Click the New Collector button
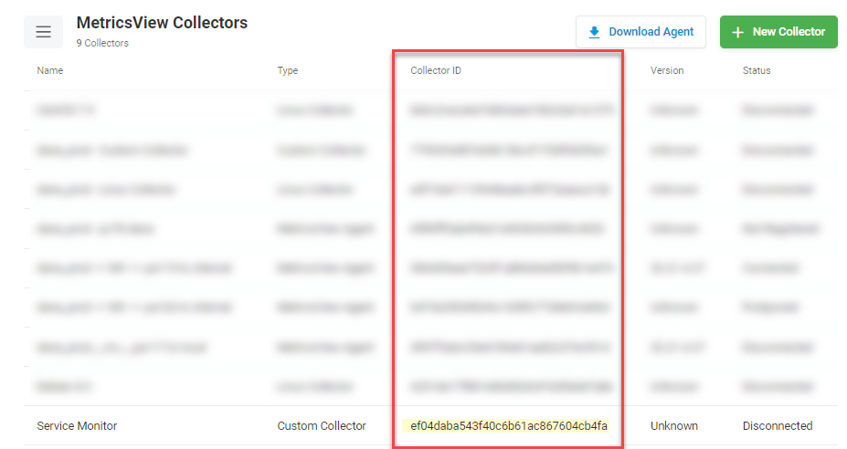The height and width of the screenshot is (449, 847). 778,32
